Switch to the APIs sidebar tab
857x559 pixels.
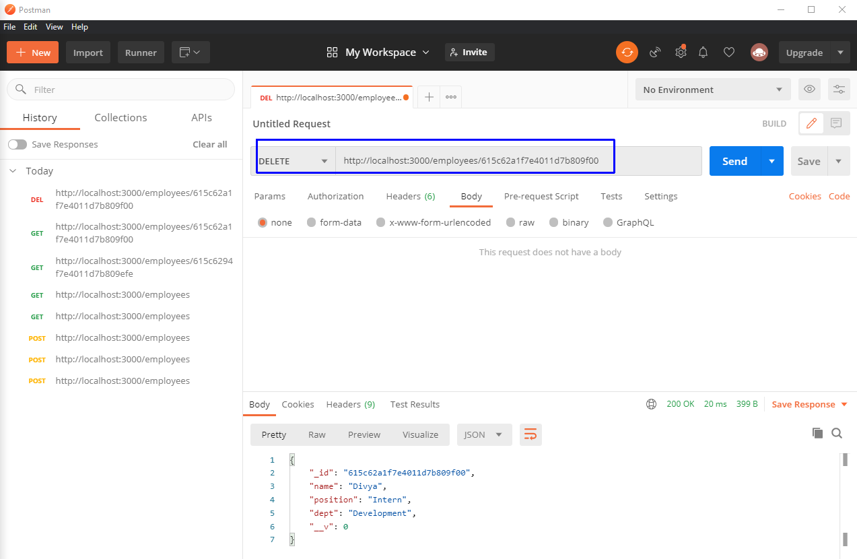point(201,117)
